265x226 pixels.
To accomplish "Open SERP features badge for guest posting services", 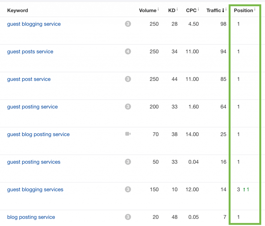I will (128, 162).
